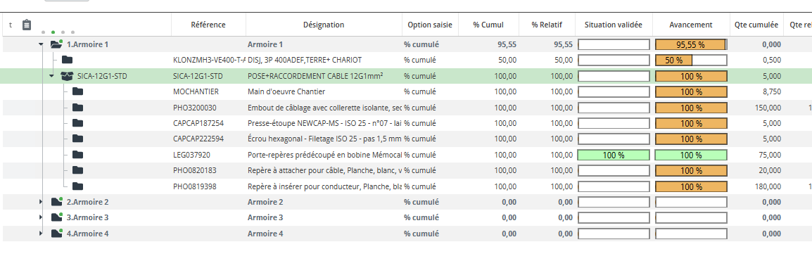This screenshot has height=261, width=812.
Task: Click designation POSE+RACCORDEMENT CABLE 12G1mm²
Action: 315,76
